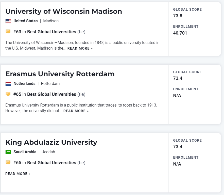224x195 pixels.
Task: Click Best Global Universities link in Wisconsin card
Action: pyautogui.click(x=51, y=32)
